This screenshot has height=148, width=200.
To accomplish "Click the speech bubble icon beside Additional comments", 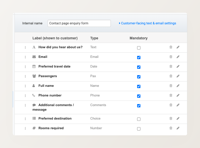I will (x=34, y=105).
